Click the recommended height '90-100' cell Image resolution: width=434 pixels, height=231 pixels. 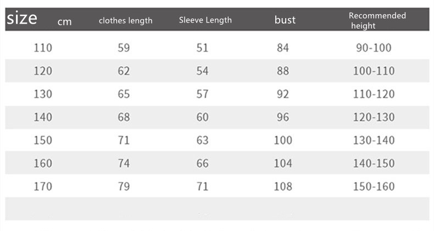pos(374,48)
